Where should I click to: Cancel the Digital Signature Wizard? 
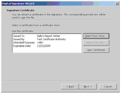[x=108, y=86]
